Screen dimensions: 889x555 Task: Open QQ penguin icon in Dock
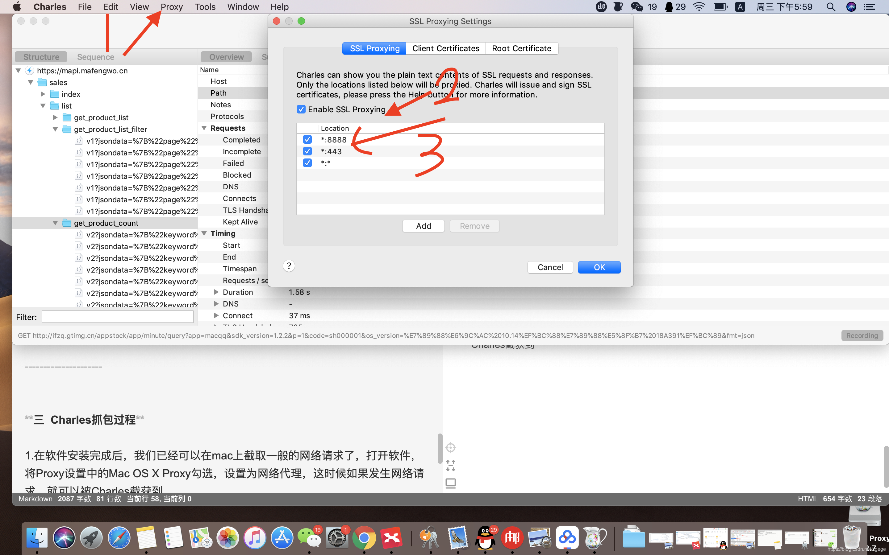pyautogui.click(x=485, y=538)
